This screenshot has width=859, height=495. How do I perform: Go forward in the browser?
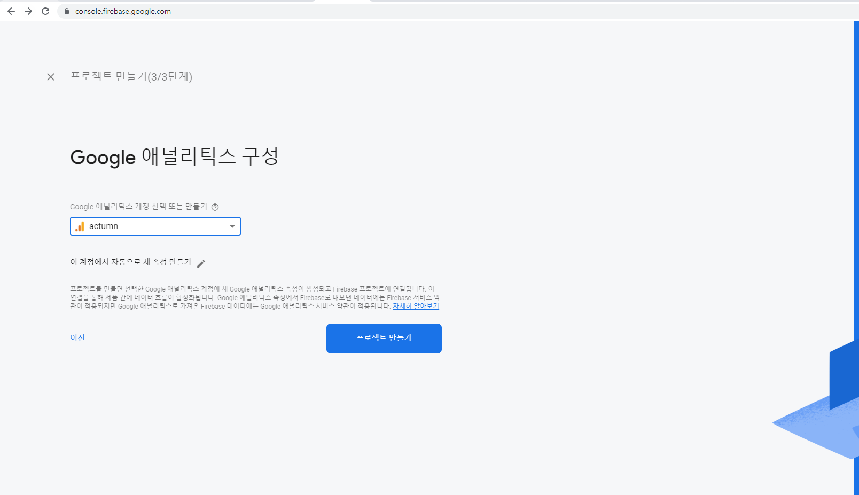28,11
